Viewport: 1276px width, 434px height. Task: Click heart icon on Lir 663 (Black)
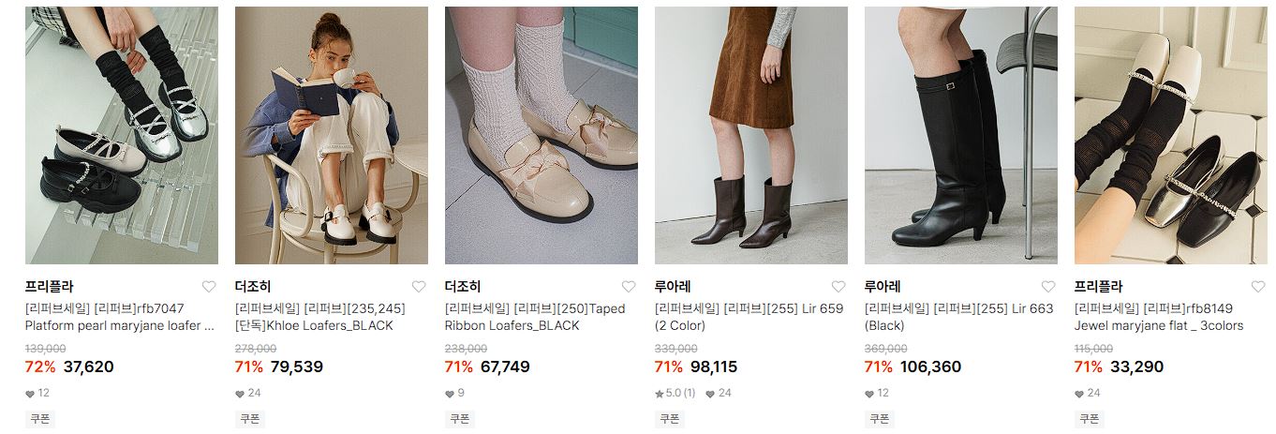(1048, 287)
